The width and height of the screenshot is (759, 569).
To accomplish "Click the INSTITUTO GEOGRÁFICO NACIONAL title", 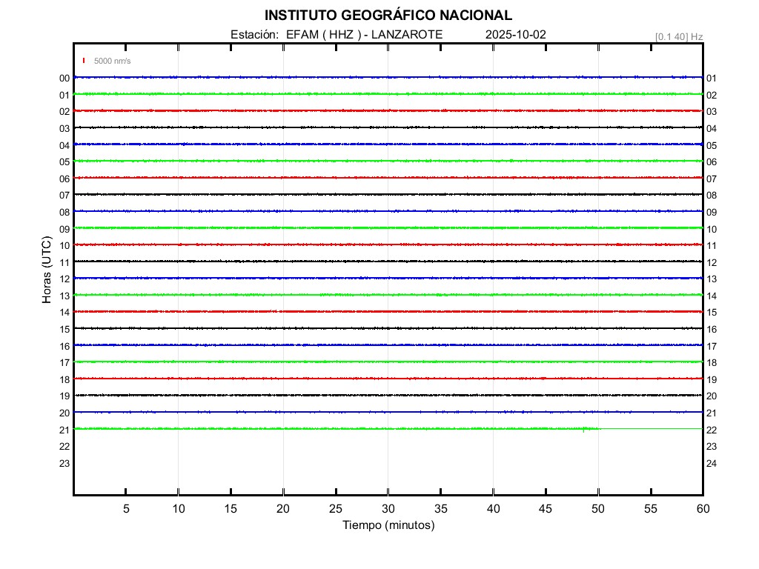I will tap(388, 16).
